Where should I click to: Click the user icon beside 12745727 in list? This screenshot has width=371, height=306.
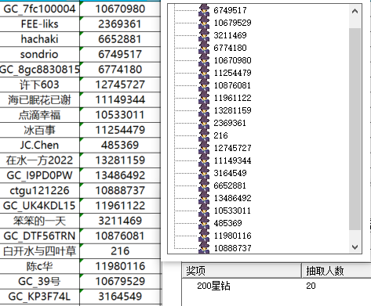pos(204,148)
